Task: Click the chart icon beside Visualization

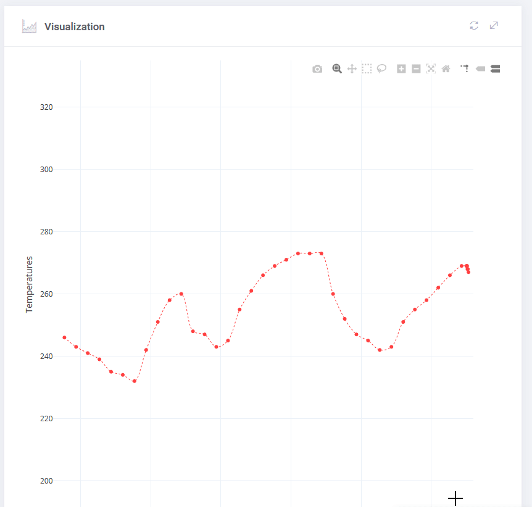Action: (x=29, y=27)
